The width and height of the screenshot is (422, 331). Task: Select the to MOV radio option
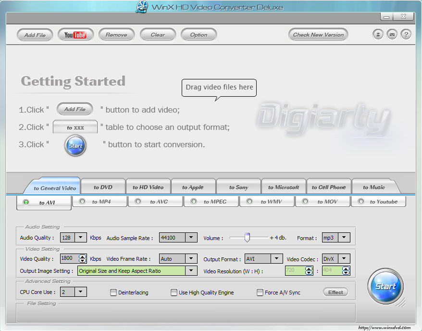(305, 202)
